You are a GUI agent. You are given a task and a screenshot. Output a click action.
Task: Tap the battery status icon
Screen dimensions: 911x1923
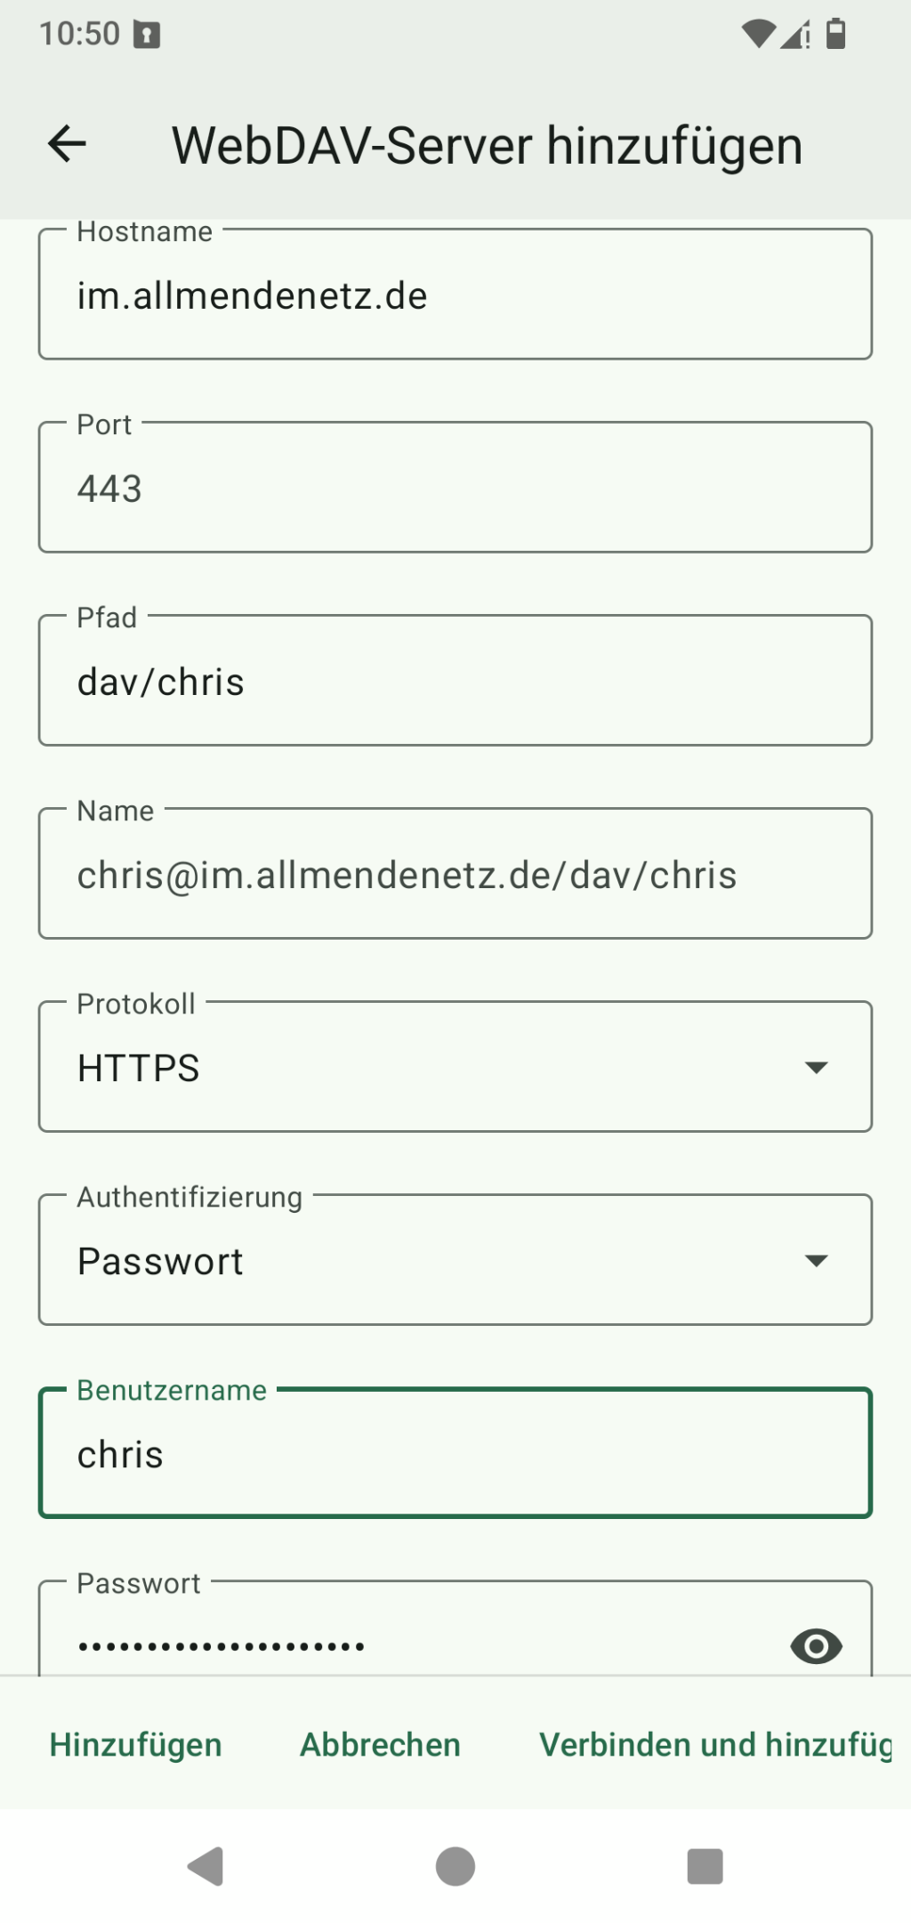click(835, 34)
